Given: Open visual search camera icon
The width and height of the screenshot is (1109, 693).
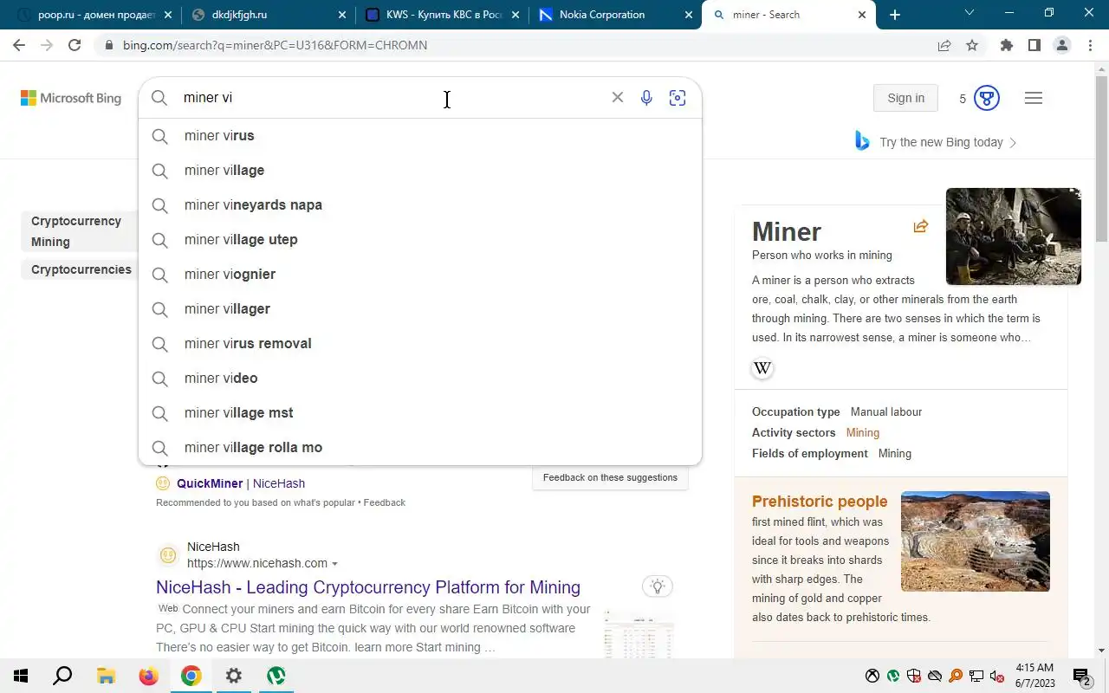Looking at the screenshot, I should pyautogui.click(x=678, y=98).
